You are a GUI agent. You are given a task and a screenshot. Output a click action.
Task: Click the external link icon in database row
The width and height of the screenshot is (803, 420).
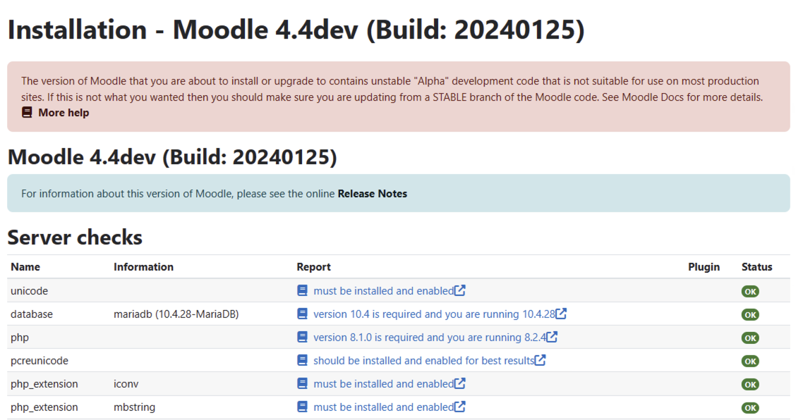click(561, 313)
